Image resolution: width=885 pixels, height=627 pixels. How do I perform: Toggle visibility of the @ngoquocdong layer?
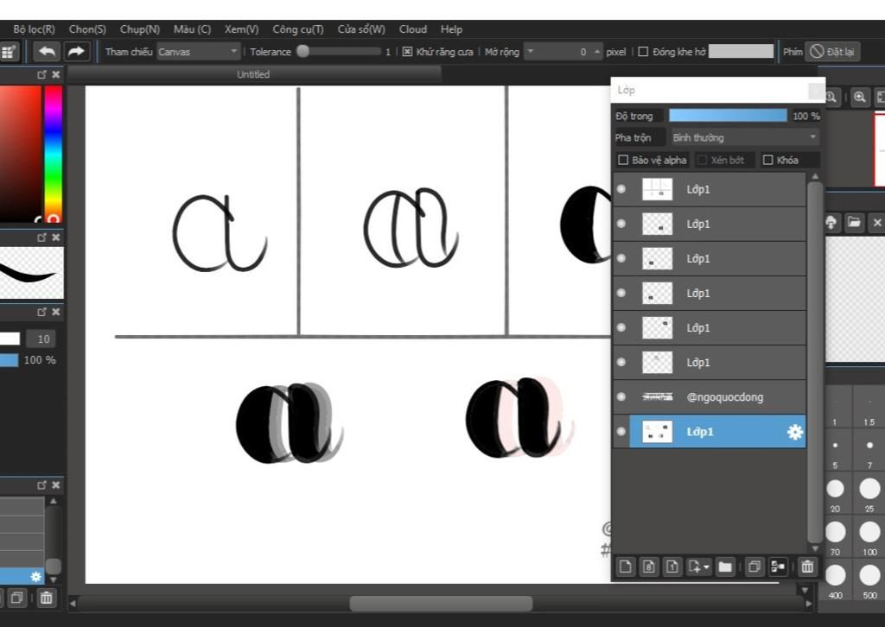click(621, 397)
